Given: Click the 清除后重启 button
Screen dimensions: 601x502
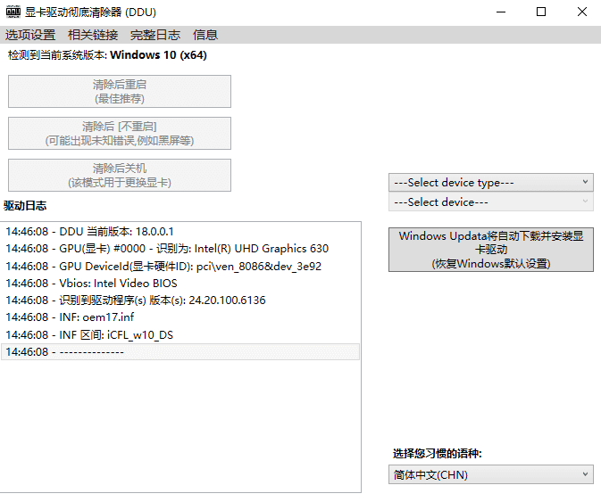Looking at the screenshot, I should (120, 92).
